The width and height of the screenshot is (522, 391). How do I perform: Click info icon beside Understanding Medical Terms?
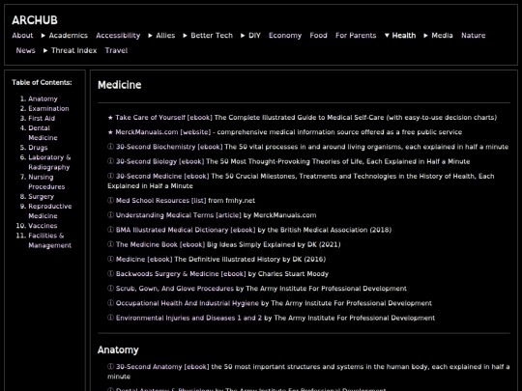(110, 214)
